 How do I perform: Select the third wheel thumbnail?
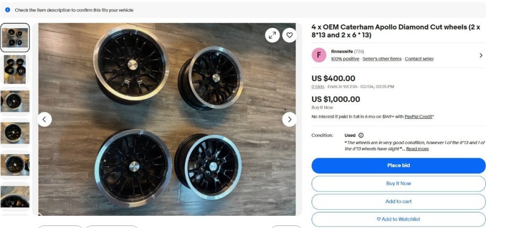[x=15, y=101]
